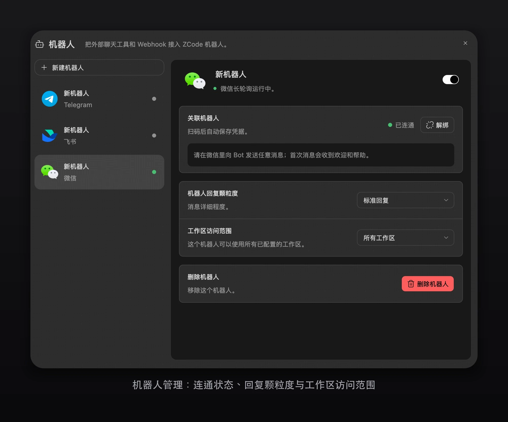Click the 关联机器人 section heading
The width and height of the screenshot is (508, 422).
tap(203, 118)
